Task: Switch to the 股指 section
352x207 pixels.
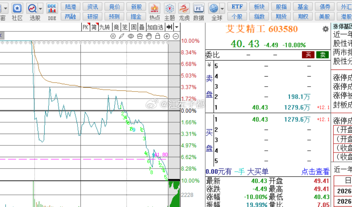Action: pos(281,7)
